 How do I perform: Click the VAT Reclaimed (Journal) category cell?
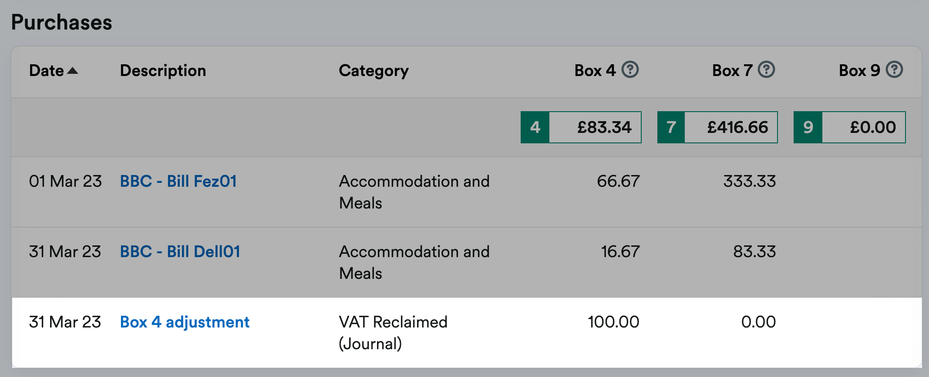point(393,333)
